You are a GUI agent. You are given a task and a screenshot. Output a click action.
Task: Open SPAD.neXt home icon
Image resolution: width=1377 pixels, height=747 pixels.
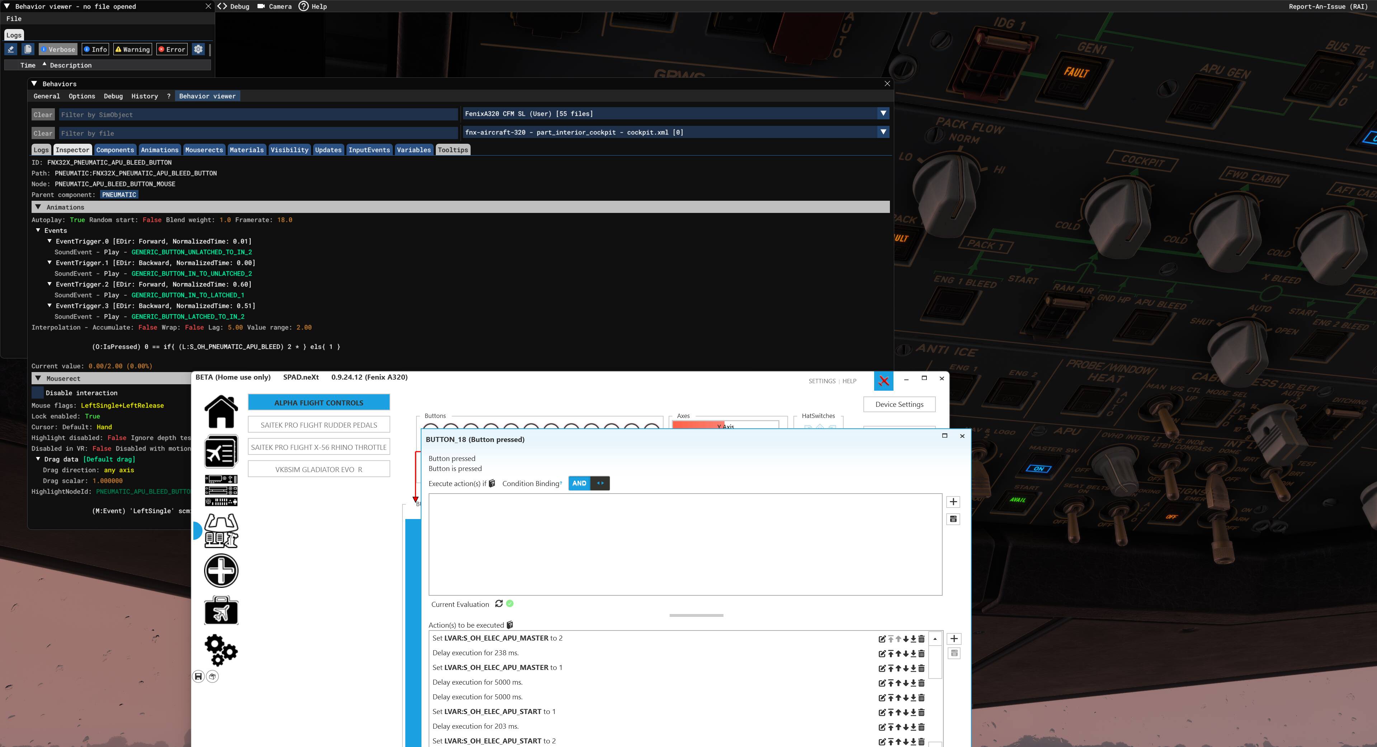click(221, 411)
